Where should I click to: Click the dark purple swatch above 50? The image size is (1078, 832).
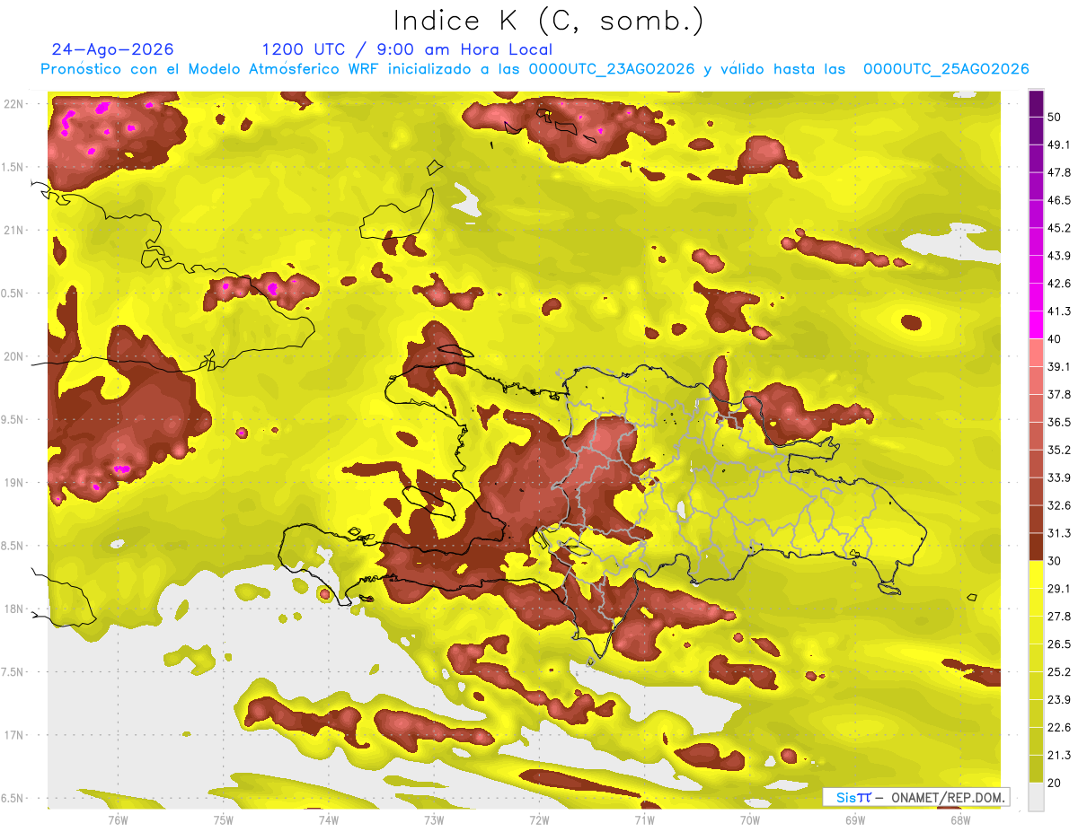point(1036,102)
